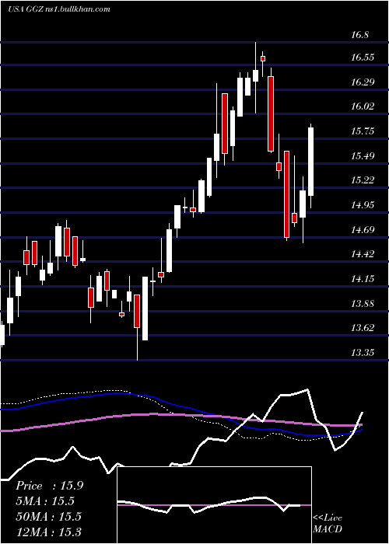Select the 15.22 price axis label
This screenshot has width=389, height=544.
click(x=363, y=180)
